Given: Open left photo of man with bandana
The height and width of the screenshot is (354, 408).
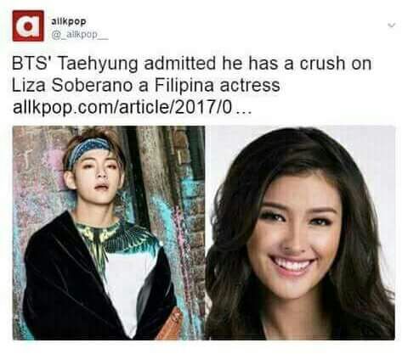Looking at the screenshot, I should (109, 233).
